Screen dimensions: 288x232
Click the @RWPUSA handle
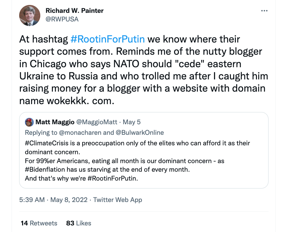point(62,19)
